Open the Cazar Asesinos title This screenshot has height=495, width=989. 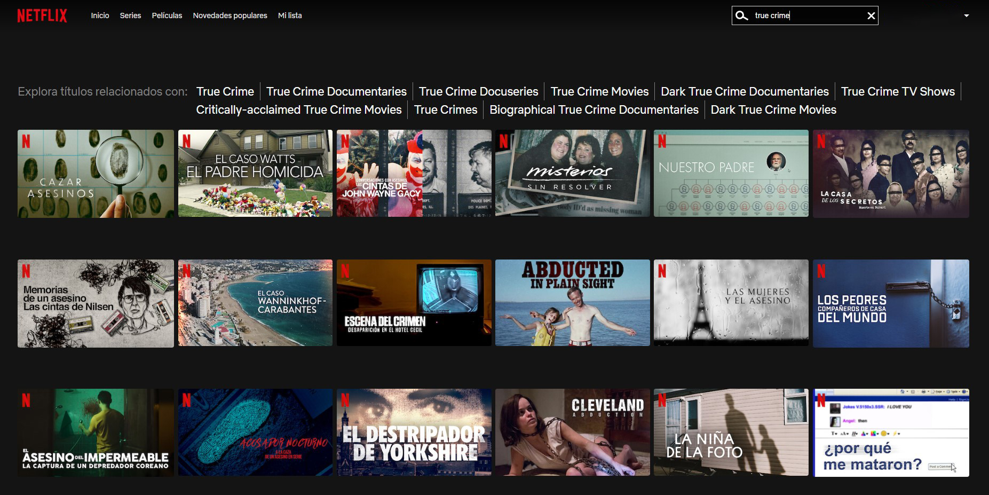click(x=95, y=173)
